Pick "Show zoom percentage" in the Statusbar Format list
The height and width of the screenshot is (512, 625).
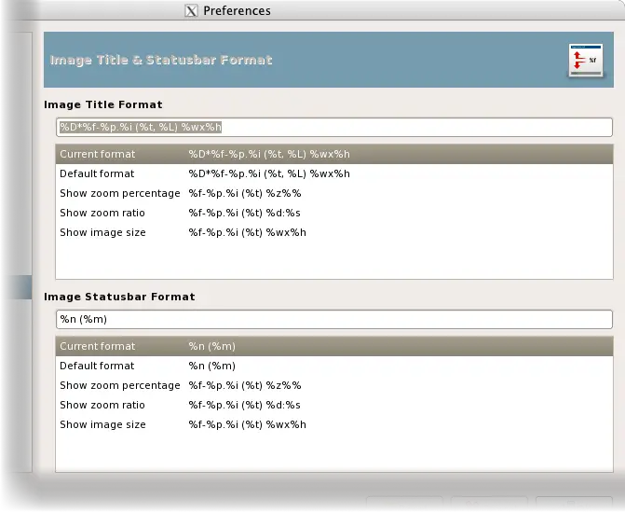pyautogui.click(x=119, y=386)
